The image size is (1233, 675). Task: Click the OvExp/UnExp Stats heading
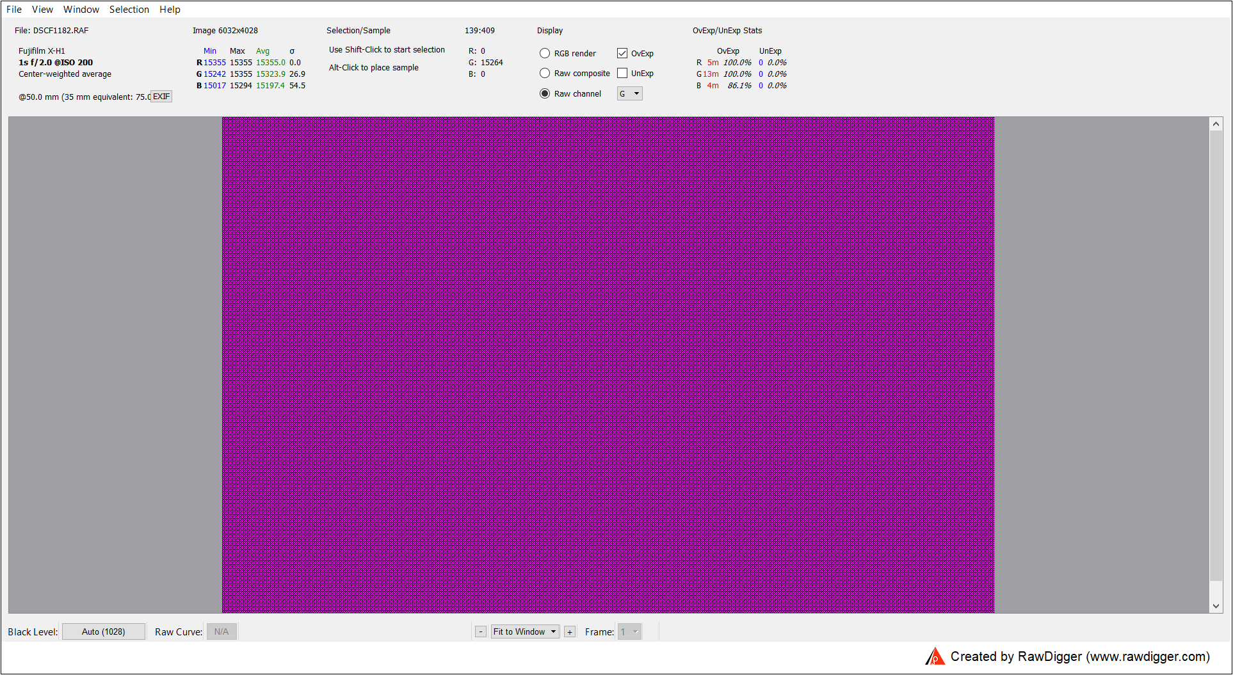pos(727,31)
